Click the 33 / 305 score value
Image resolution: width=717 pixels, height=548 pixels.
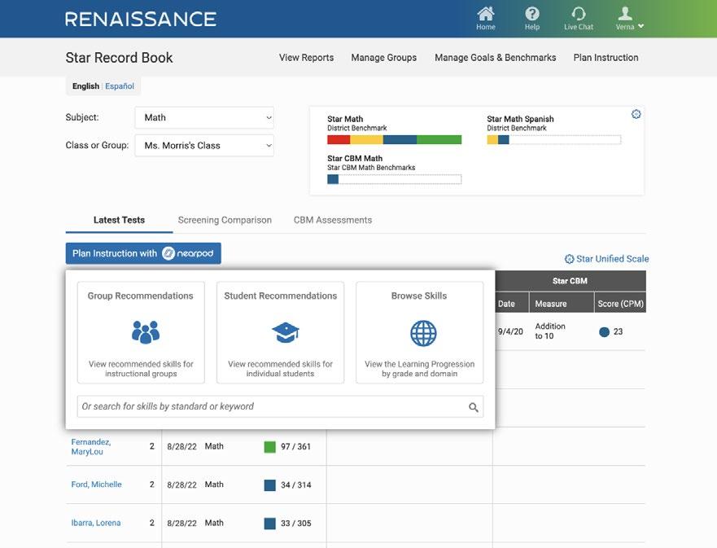[296, 524]
